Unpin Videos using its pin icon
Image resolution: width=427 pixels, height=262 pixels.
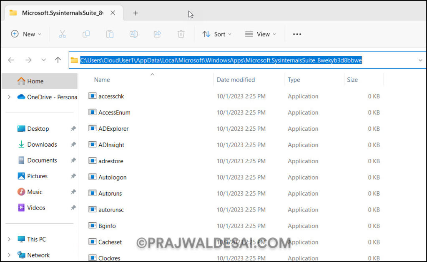(x=73, y=207)
